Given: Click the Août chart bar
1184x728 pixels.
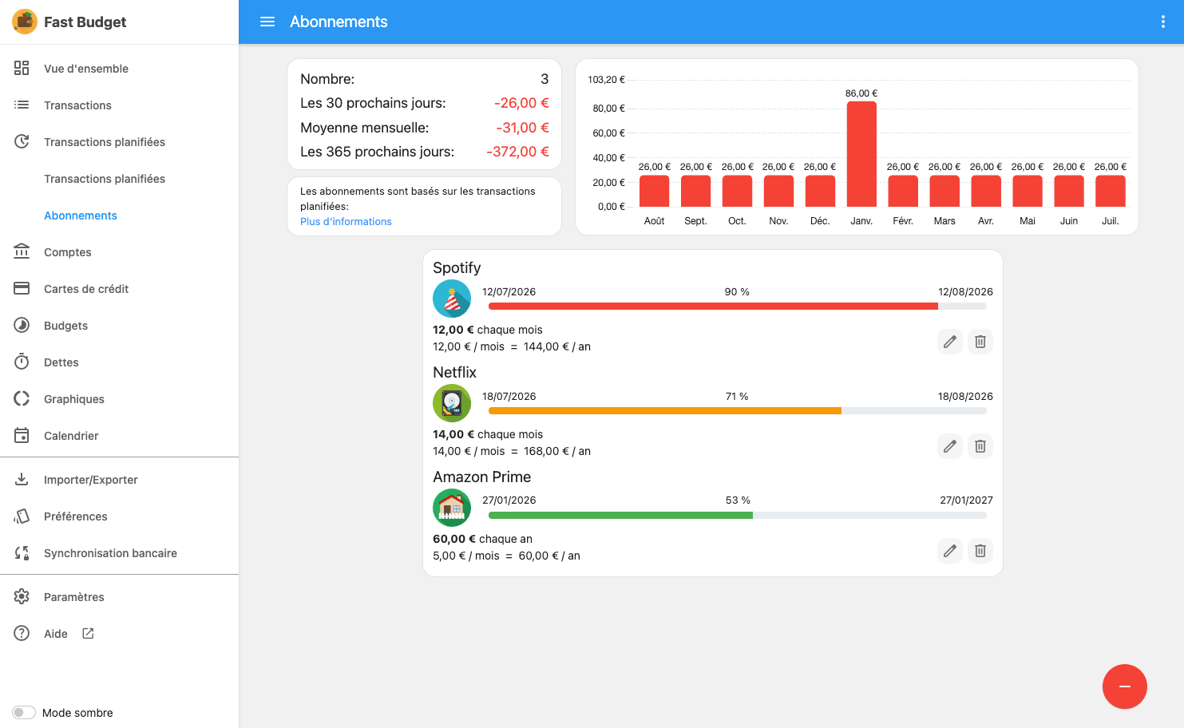Looking at the screenshot, I should point(654,191).
